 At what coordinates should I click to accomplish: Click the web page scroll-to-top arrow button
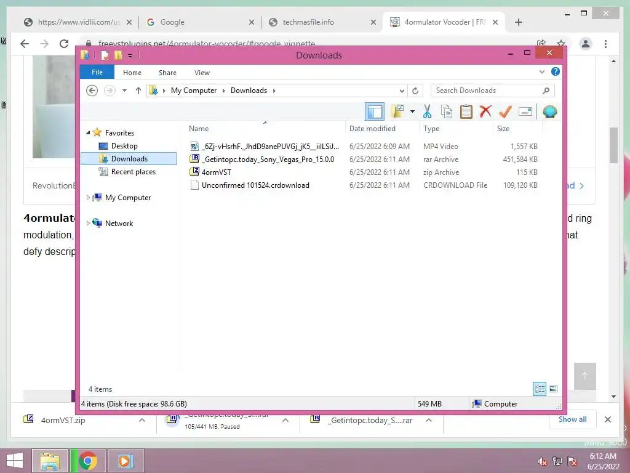click(584, 376)
